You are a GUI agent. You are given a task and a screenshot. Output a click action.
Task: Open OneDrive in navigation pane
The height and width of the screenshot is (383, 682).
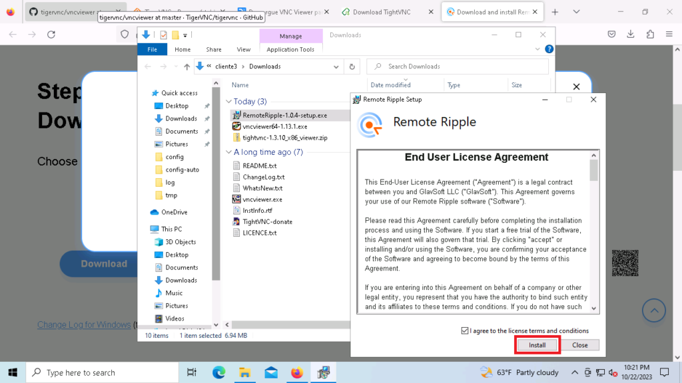click(174, 212)
